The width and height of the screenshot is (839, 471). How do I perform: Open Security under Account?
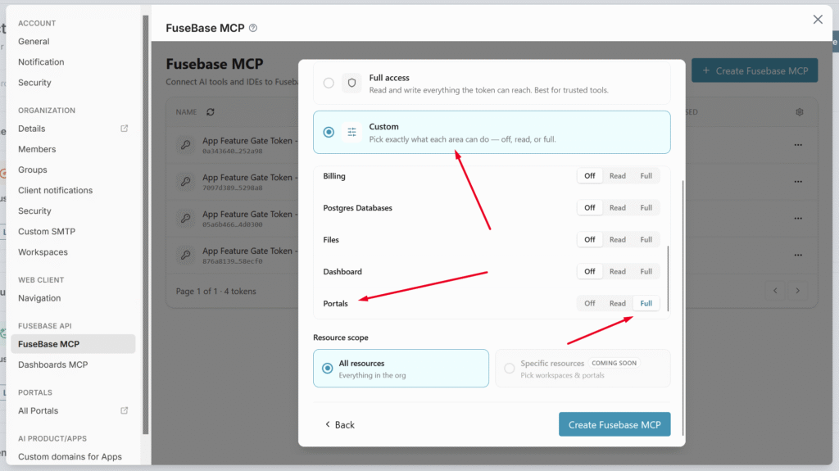click(34, 83)
